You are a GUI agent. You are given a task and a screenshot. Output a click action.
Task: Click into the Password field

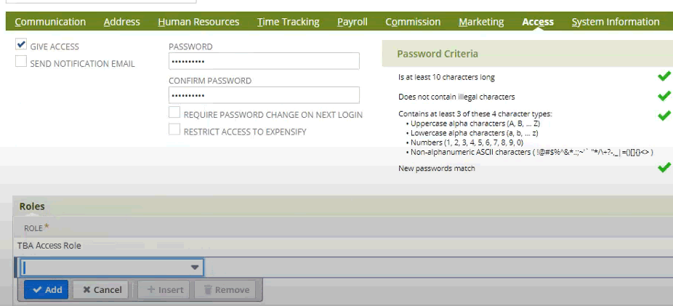click(264, 62)
